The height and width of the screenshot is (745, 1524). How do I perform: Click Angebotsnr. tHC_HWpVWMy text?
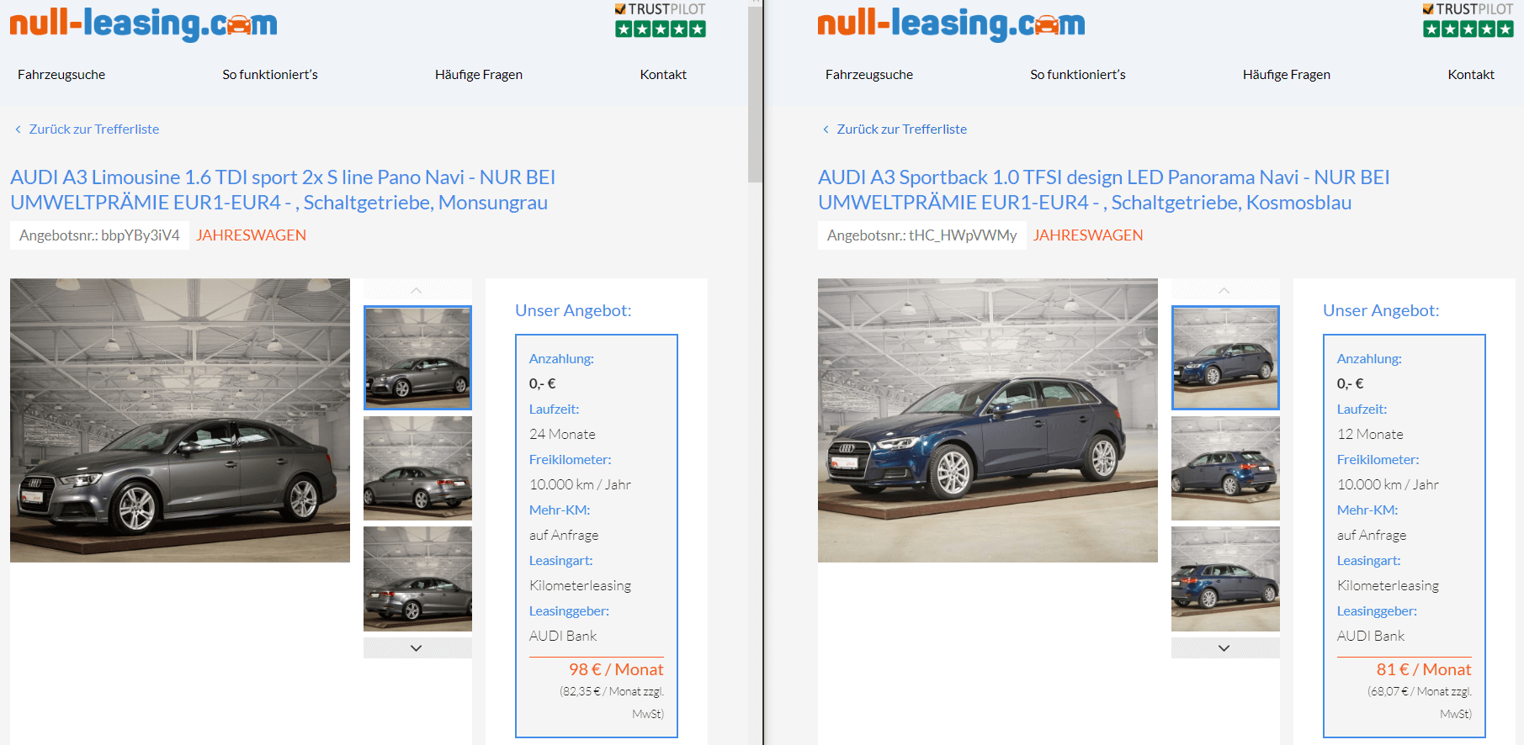click(x=921, y=235)
